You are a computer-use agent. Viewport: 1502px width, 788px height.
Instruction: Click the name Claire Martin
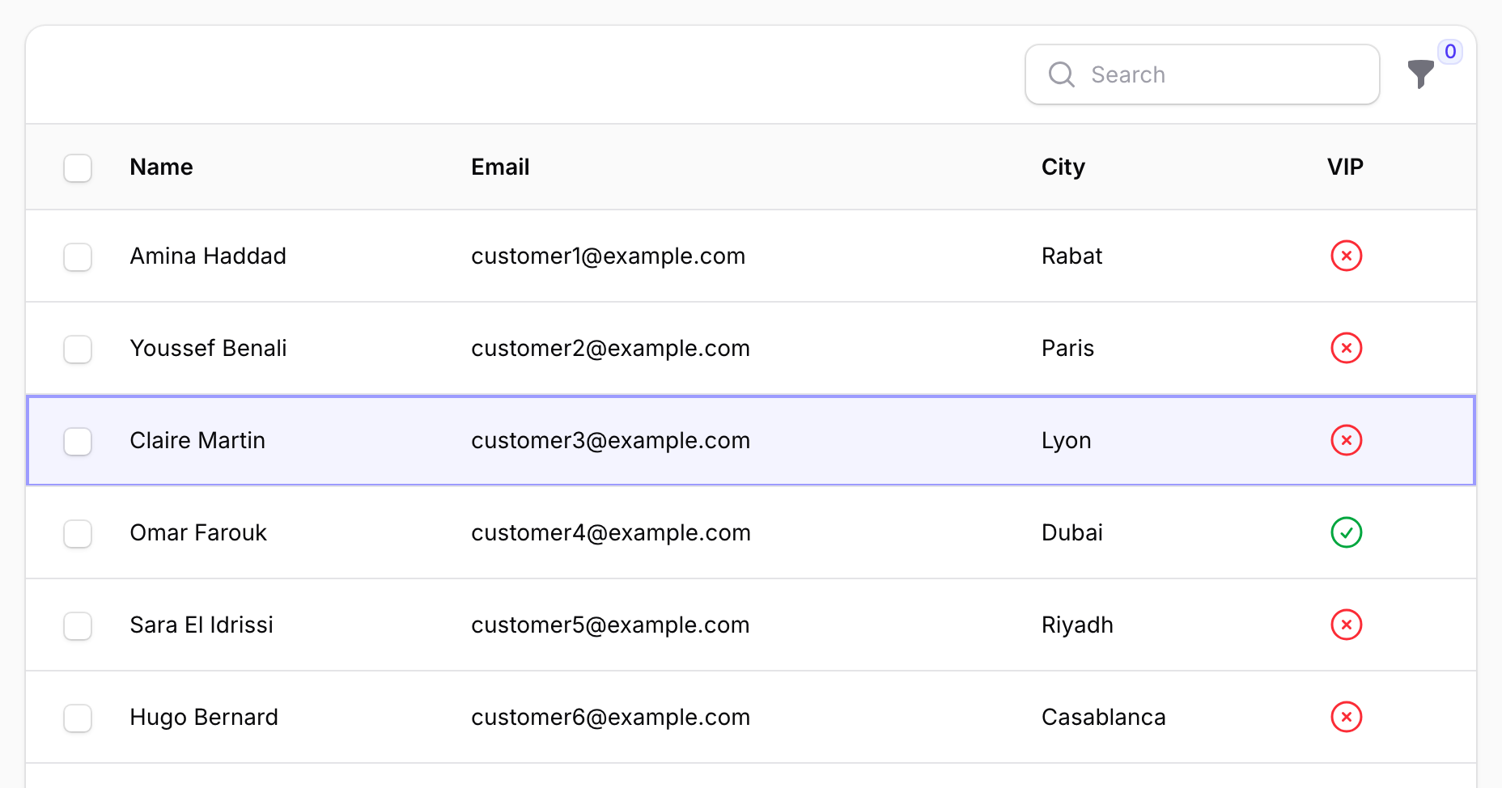(x=197, y=440)
